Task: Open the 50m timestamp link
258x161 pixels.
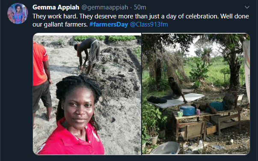Action: (x=140, y=7)
